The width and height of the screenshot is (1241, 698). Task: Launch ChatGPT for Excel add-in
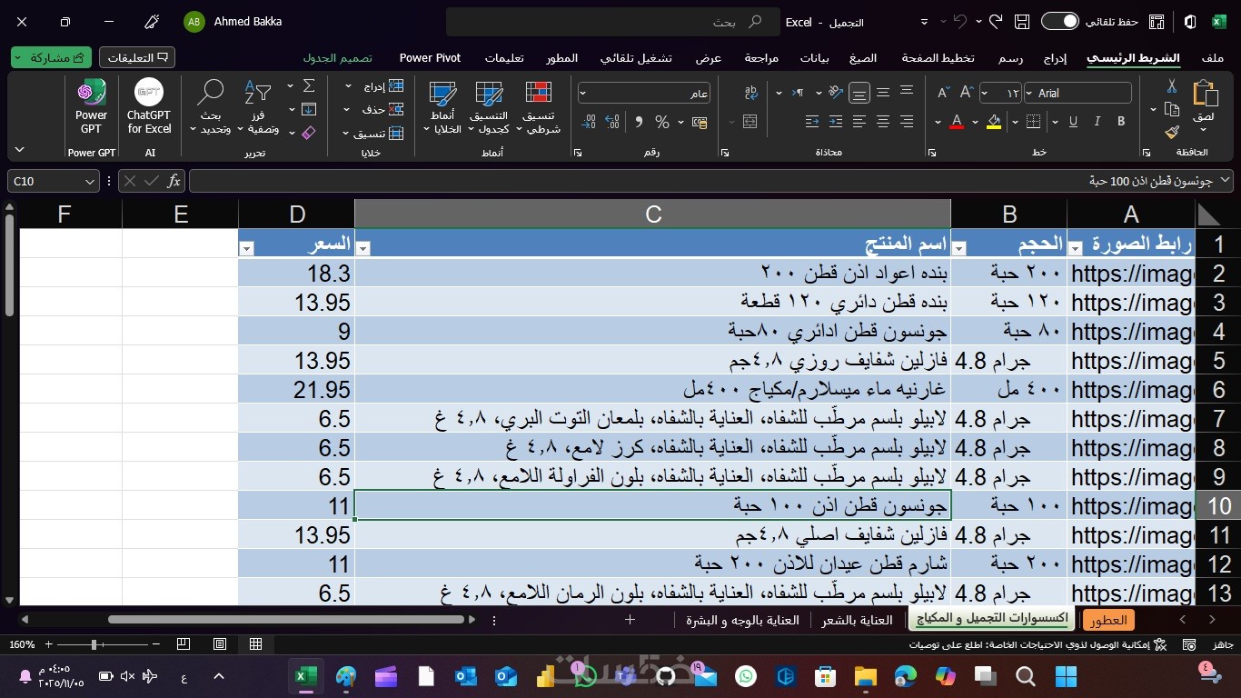click(149, 107)
